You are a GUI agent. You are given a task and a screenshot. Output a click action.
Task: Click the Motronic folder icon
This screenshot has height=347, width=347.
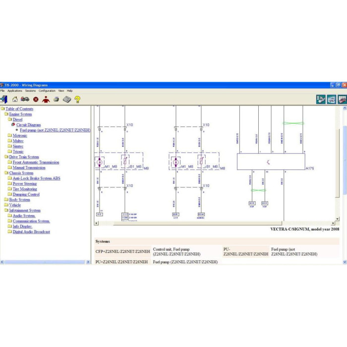[10, 135]
